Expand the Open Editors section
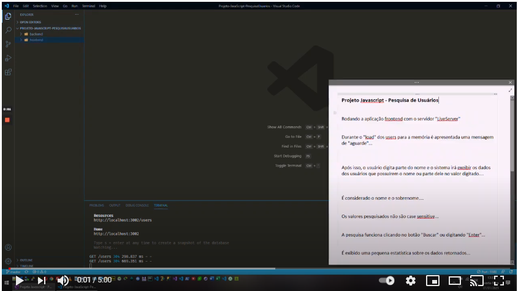Viewport: 518px width, 291px height. click(x=50, y=22)
